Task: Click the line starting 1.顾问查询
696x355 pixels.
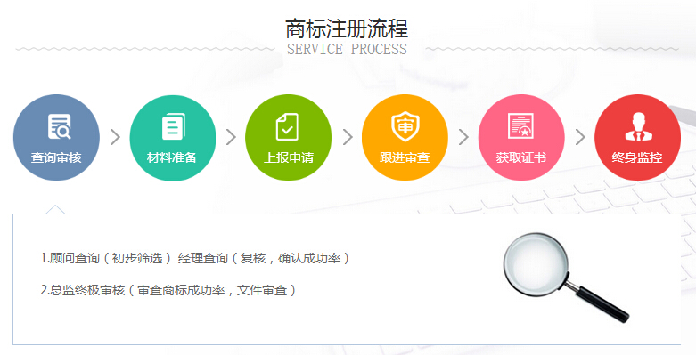Action: pyautogui.click(x=195, y=258)
